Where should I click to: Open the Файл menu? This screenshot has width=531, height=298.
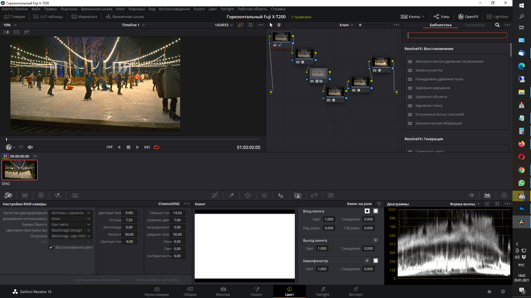pyautogui.click(x=36, y=9)
